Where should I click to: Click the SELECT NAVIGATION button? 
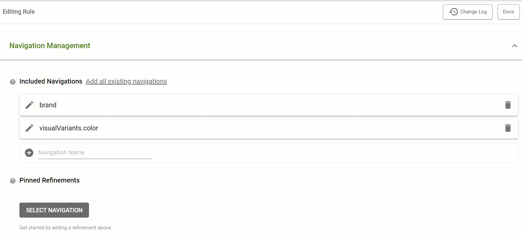[x=54, y=210]
